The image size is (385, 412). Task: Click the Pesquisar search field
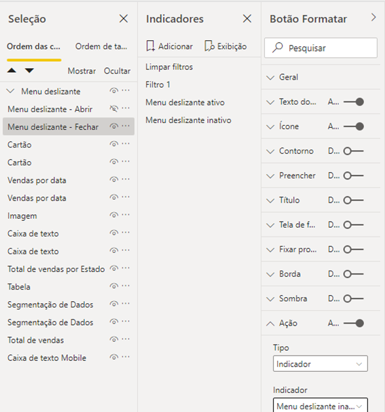[320, 48]
